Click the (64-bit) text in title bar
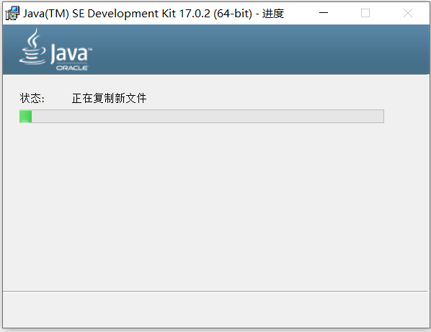The width and height of the screenshot is (431, 332). pyautogui.click(x=233, y=14)
